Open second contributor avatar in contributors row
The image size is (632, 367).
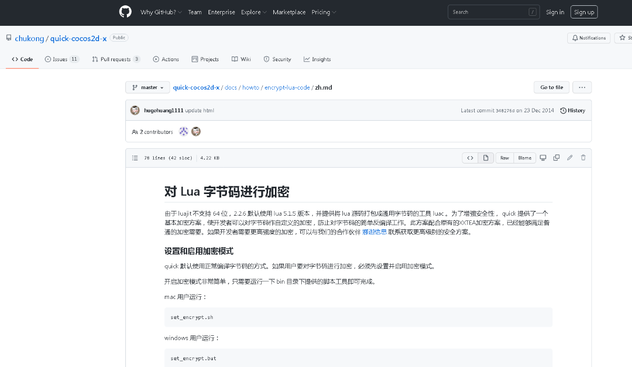(x=196, y=132)
